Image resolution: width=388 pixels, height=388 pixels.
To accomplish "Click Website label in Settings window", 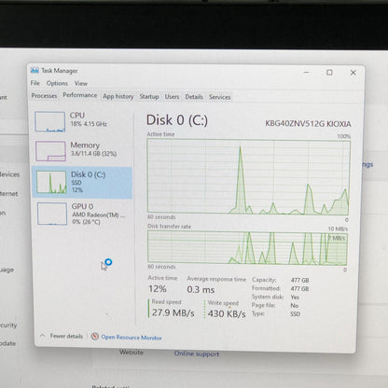I will tap(132, 353).
